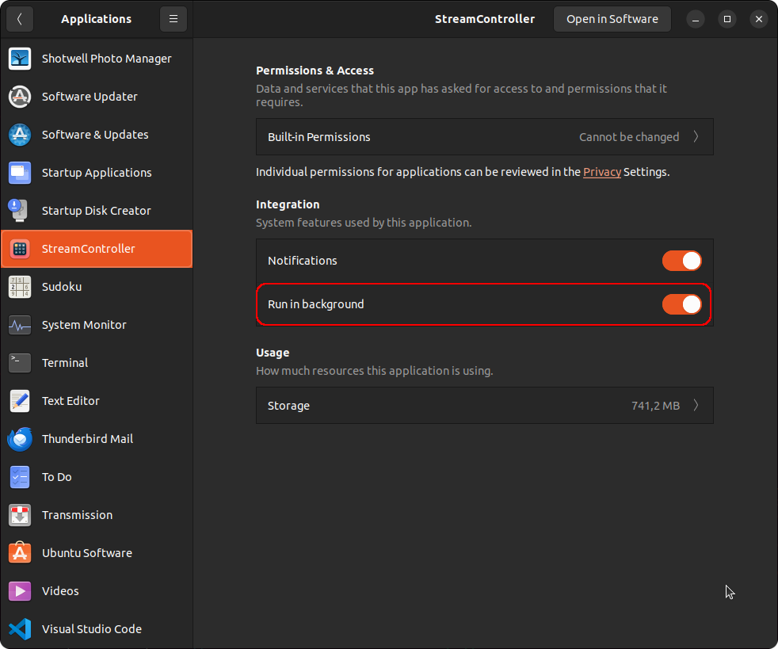Disable the Run in background switch
Image resolution: width=778 pixels, height=649 pixels.
[x=682, y=304]
